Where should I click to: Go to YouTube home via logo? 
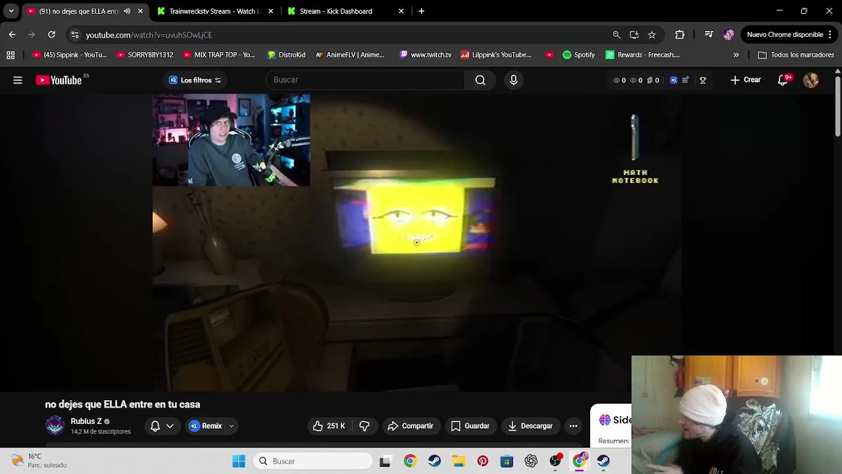point(59,80)
